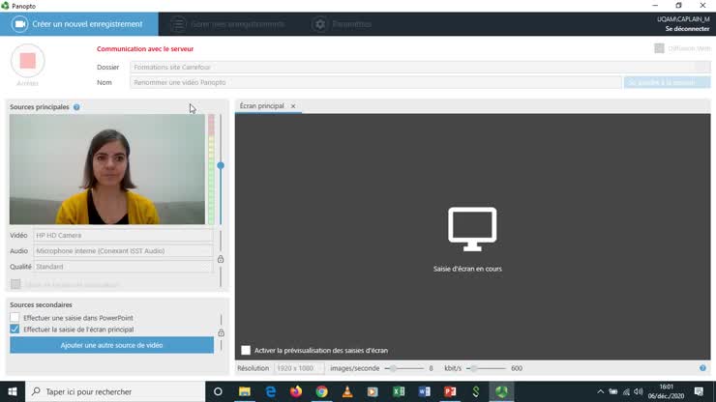Image resolution: width=716 pixels, height=402 pixels.
Task: Click the Taper ici pour rechercher box
Action: tap(115, 391)
